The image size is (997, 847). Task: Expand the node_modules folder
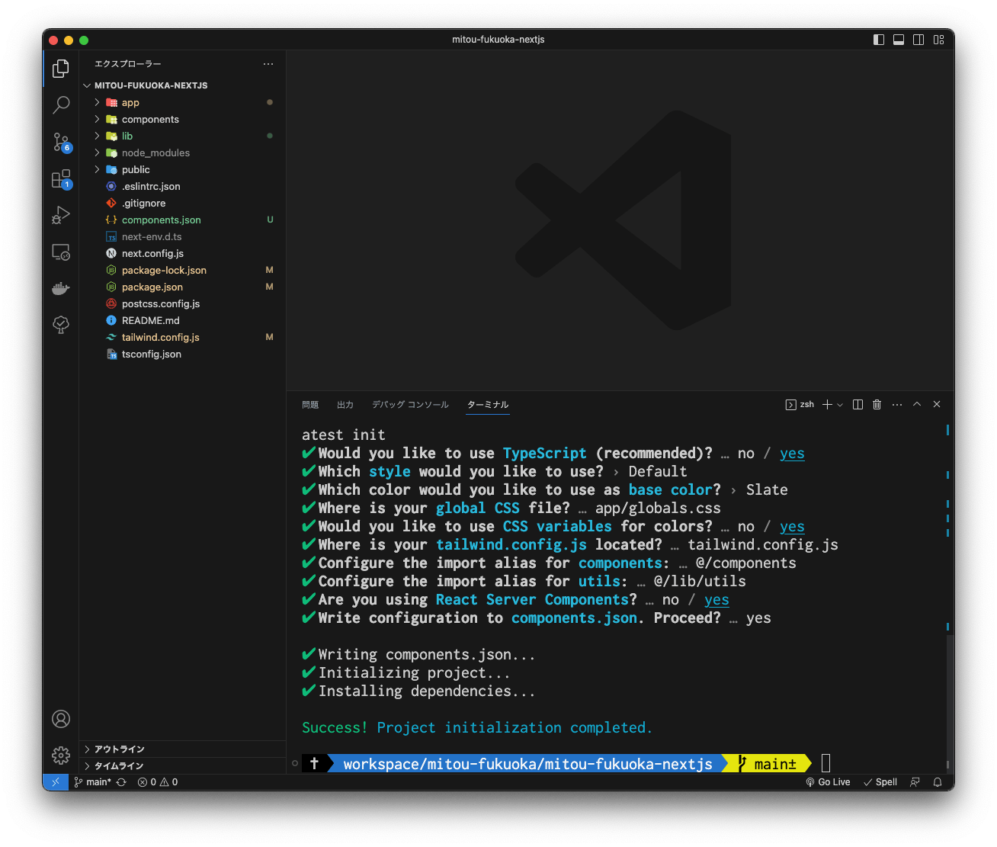point(183,153)
